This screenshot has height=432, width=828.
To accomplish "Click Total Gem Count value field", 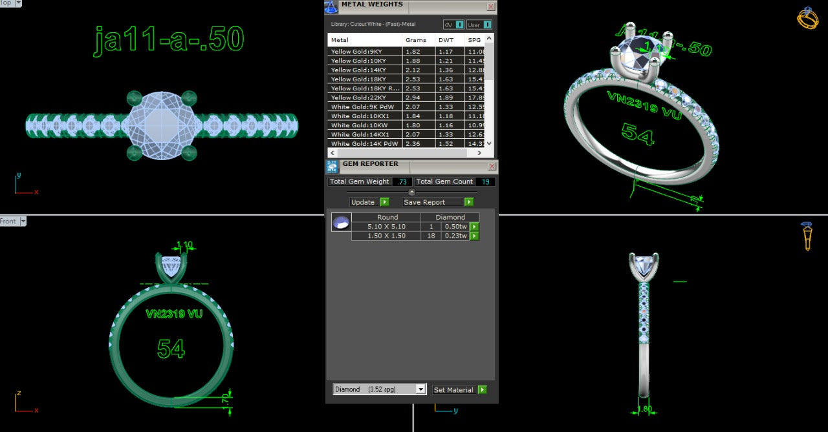I will (x=485, y=182).
